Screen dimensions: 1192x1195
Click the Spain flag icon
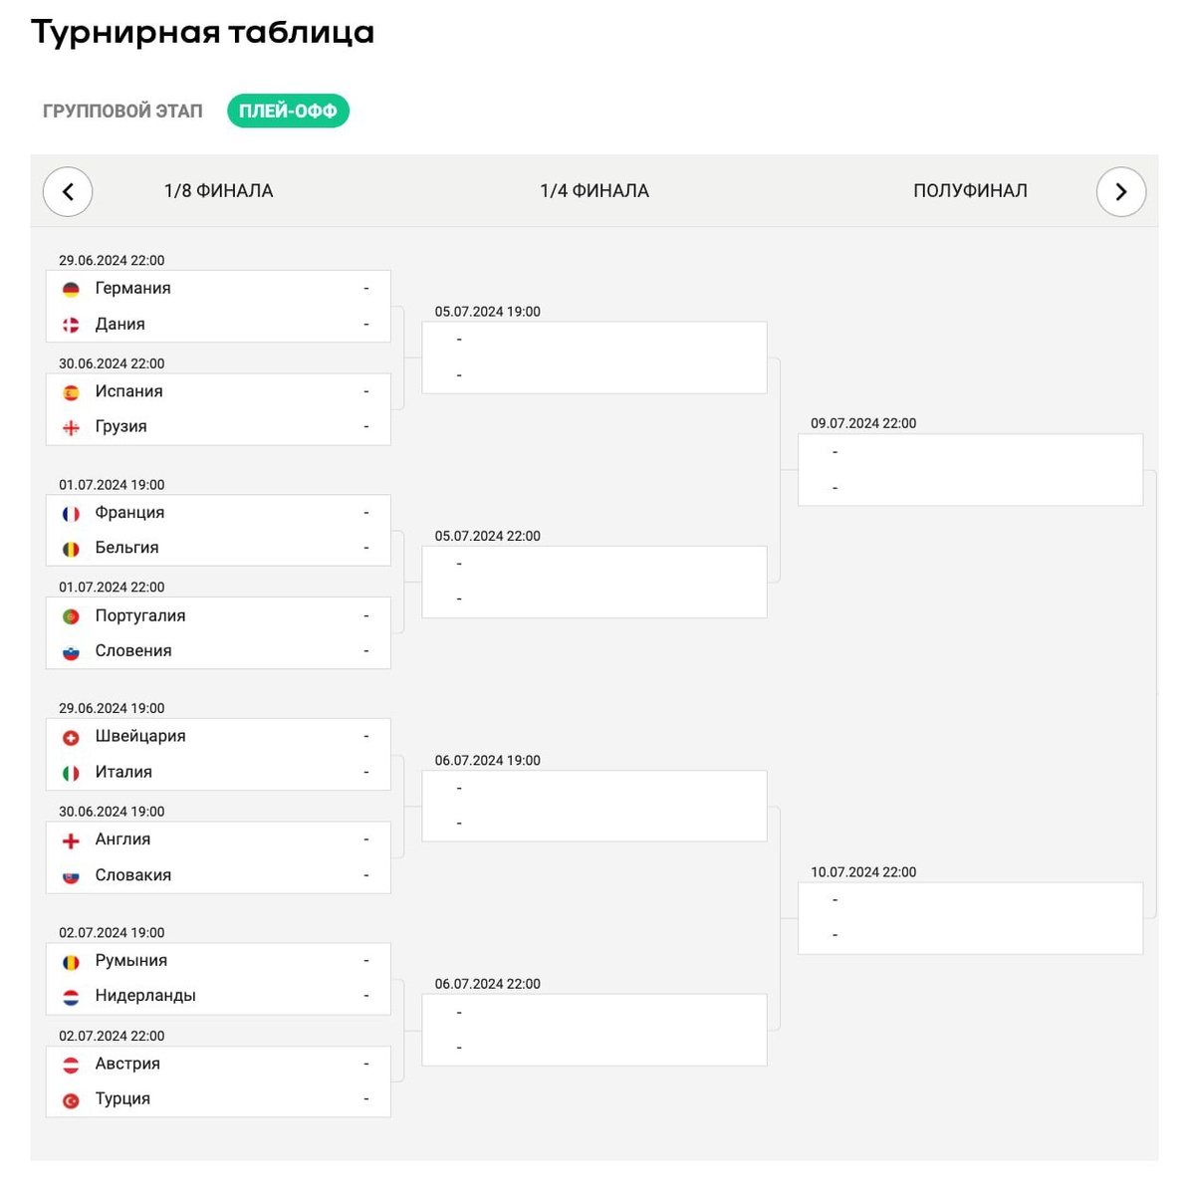click(71, 391)
